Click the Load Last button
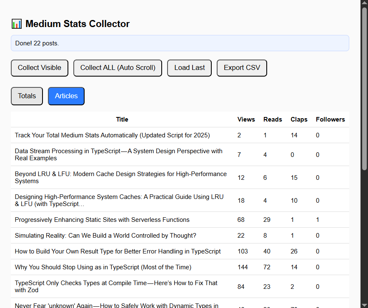This screenshot has width=368, height=308. pos(189,68)
